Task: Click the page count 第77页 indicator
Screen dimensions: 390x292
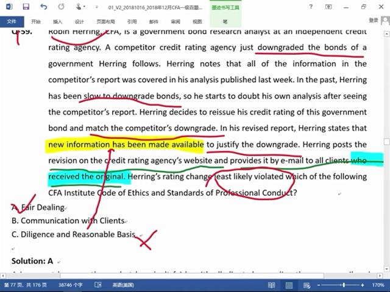Action: [x=23, y=285]
